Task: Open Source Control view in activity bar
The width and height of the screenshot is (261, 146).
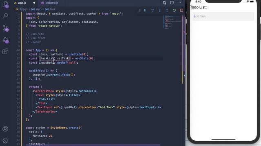Action: tap(5, 28)
